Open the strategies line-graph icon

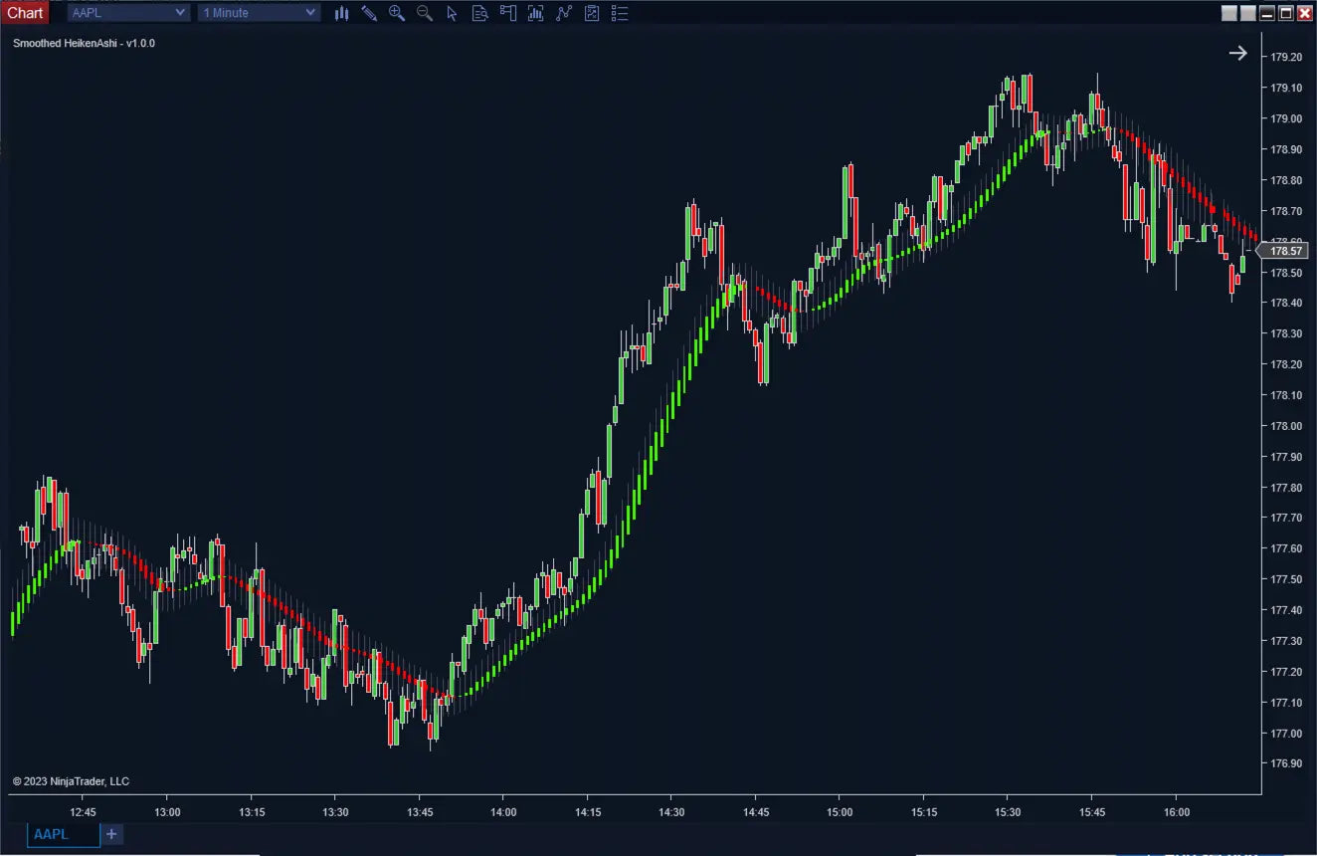click(564, 13)
